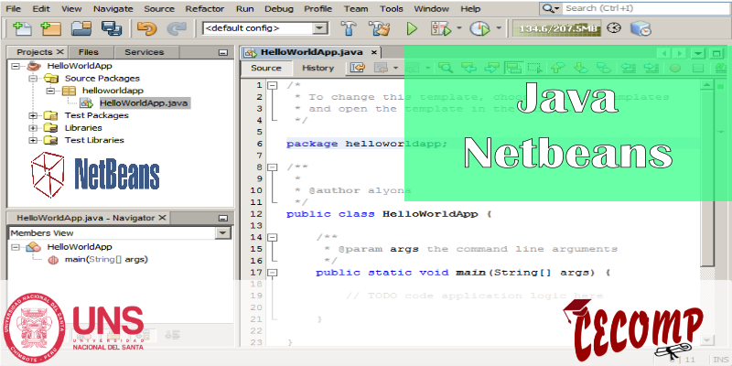The height and width of the screenshot is (366, 732).
Task: Click the Build Project hammer icon
Action: [348, 28]
